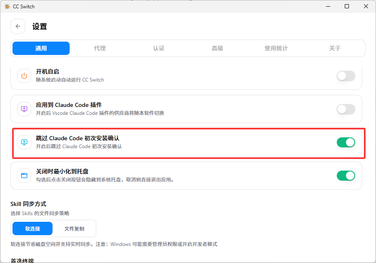Click the CC Switch app logo
376x263 pixels.
7,7
